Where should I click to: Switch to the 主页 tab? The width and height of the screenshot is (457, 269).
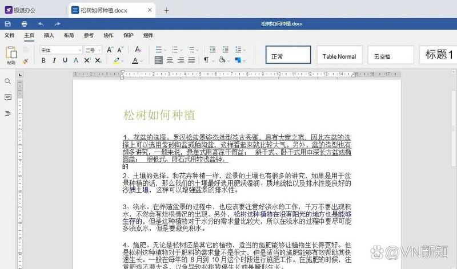[x=29, y=35]
